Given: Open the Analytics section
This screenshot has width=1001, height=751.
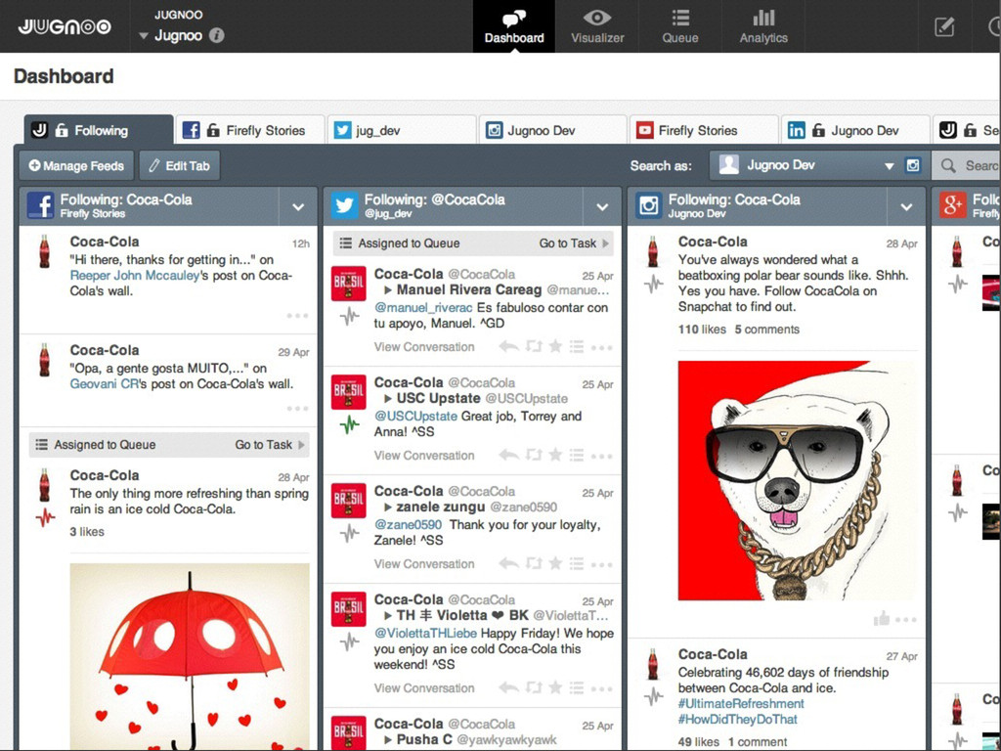Looking at the screenshot, I should point(763,26).
